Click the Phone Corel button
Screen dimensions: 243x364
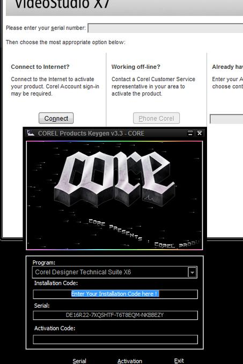pos(156,118)
